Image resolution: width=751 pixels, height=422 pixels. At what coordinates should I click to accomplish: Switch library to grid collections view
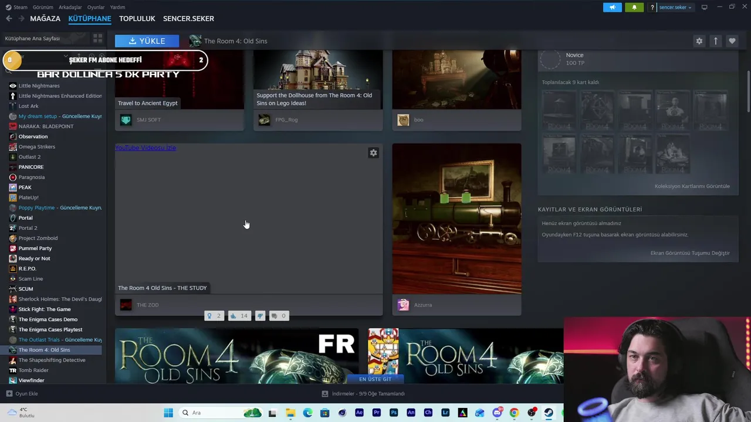[97, 38]
